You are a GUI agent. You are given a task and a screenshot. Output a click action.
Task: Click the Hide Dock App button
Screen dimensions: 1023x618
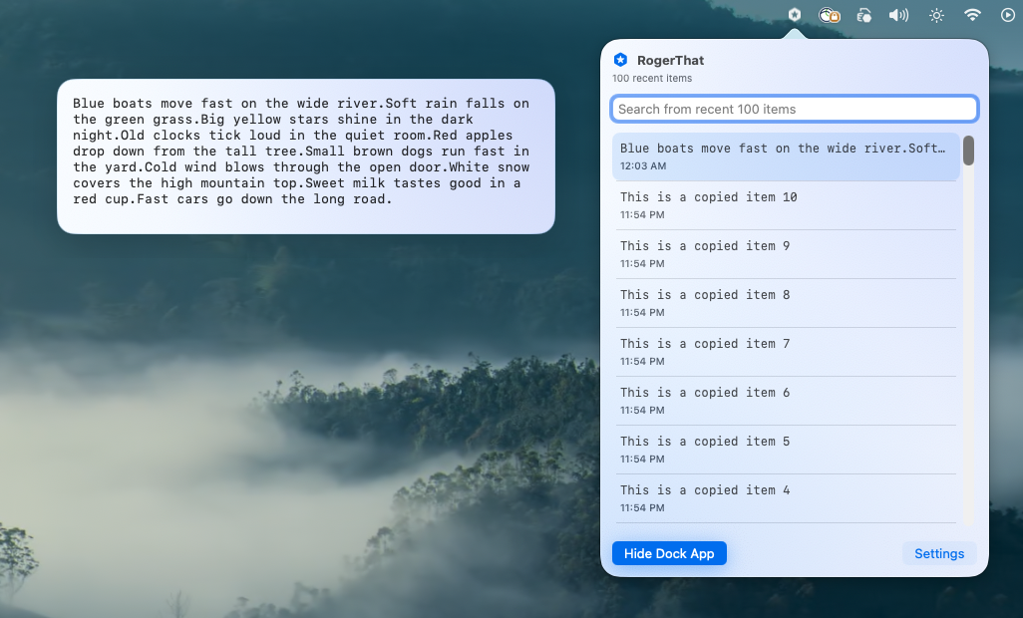(669, 553)
